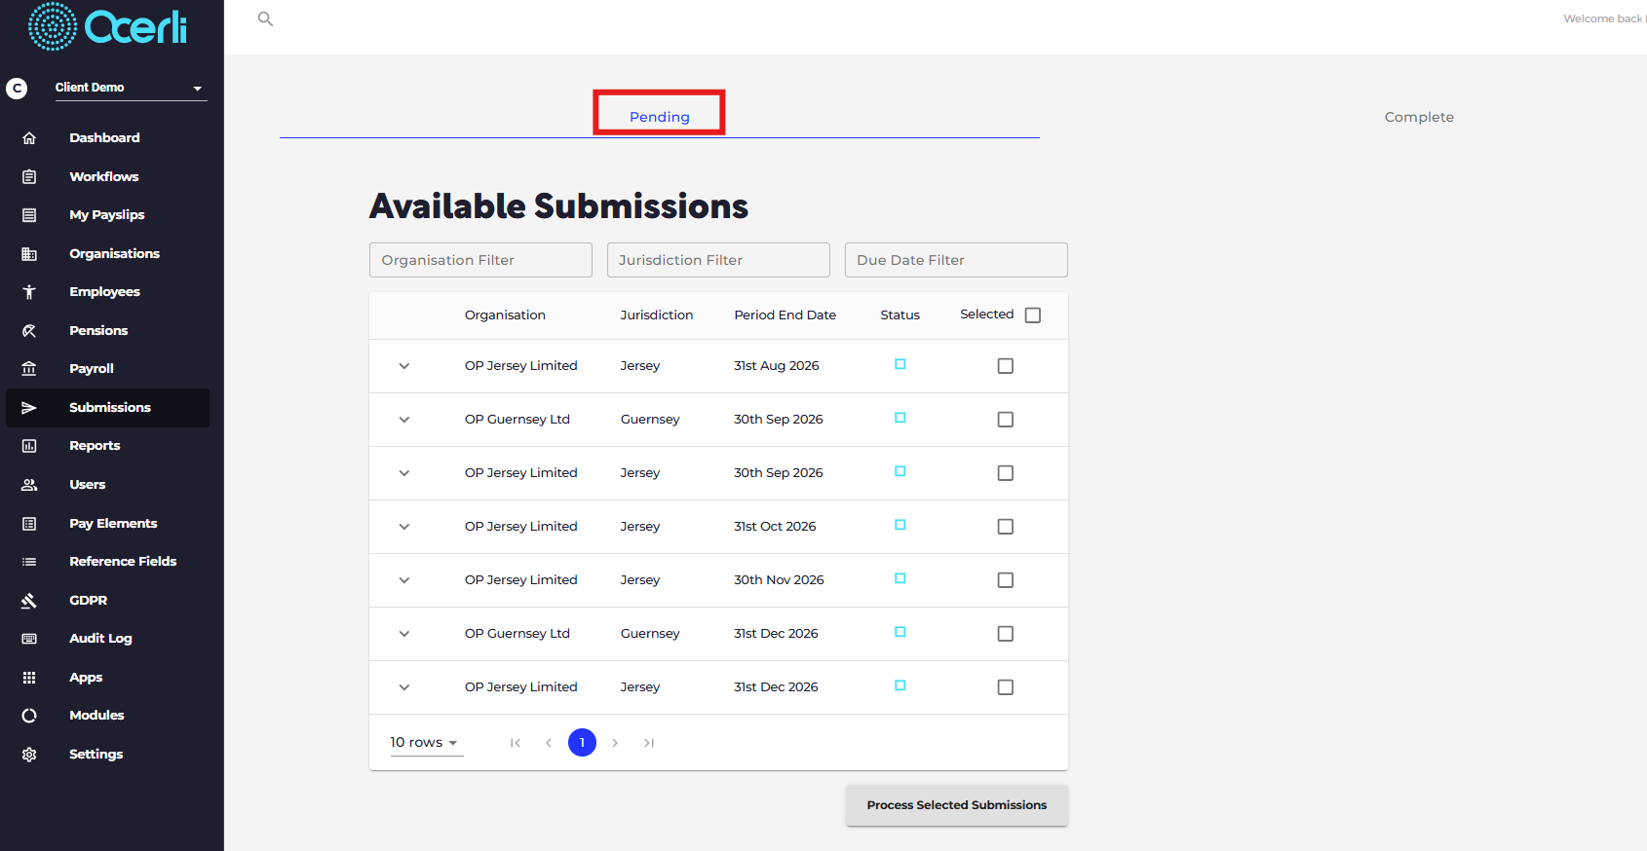Jump to the last results page
Image resolution: width=1647 pixels, height=851 pixels.
point(649,743)
